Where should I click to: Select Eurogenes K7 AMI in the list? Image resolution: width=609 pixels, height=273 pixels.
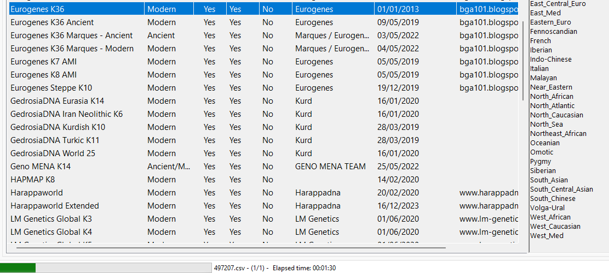(43, 62)
